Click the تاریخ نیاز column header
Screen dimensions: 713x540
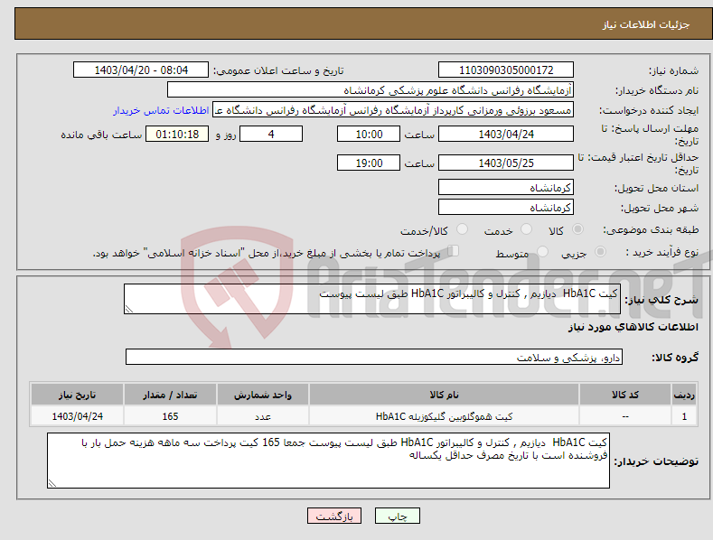point(78,395)
